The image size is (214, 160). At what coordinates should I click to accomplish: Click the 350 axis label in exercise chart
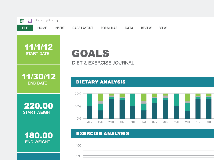[78, 156]
